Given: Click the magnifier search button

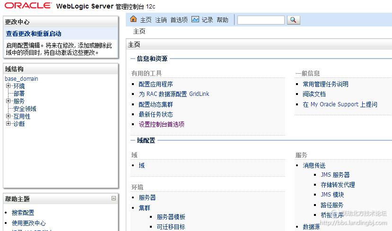Looking at the screenshot, I should click(x=293, y=20).
